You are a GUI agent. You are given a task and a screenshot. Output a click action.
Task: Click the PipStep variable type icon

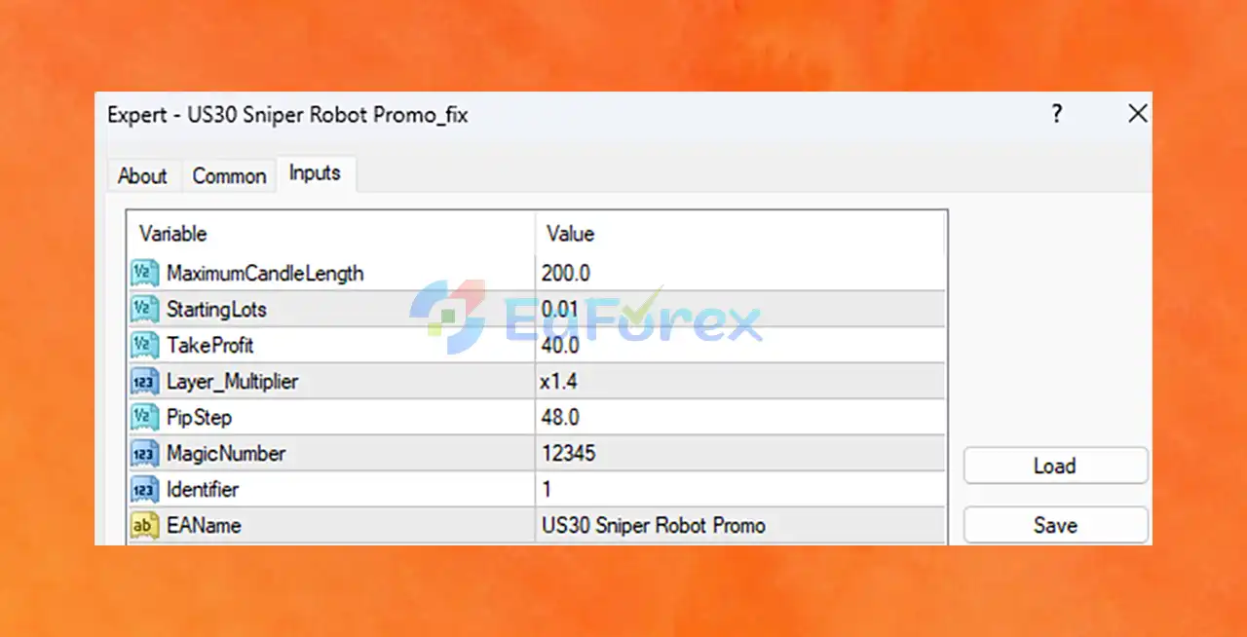coord(144,418)
